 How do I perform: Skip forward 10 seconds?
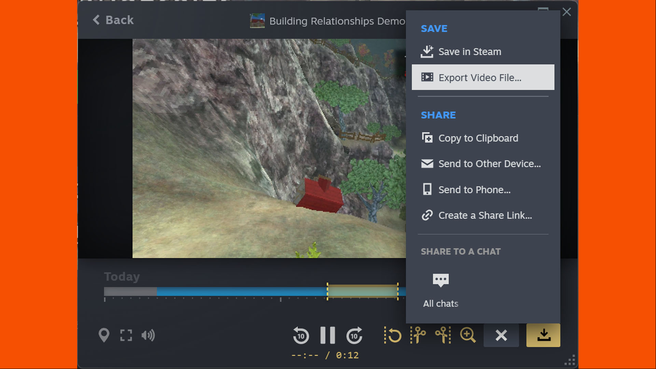pyautogui.click(x=354, y=335)
